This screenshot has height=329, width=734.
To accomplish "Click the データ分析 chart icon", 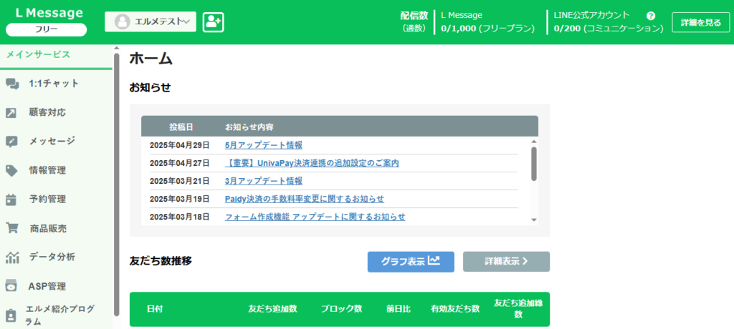I will point(11,257).
